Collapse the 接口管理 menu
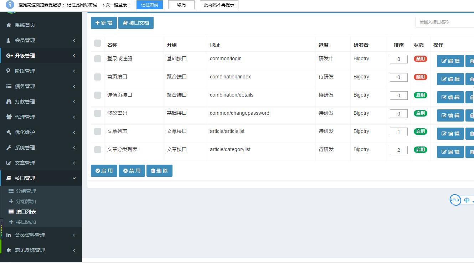This screenshot has width=474, height=263. (41, 178)
